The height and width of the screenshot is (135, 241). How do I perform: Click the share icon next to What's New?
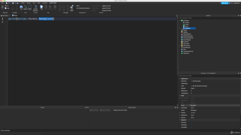(232, 3)
